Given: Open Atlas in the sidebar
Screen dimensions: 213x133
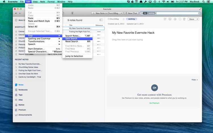Looking at the screenshot, I should 19,100.
